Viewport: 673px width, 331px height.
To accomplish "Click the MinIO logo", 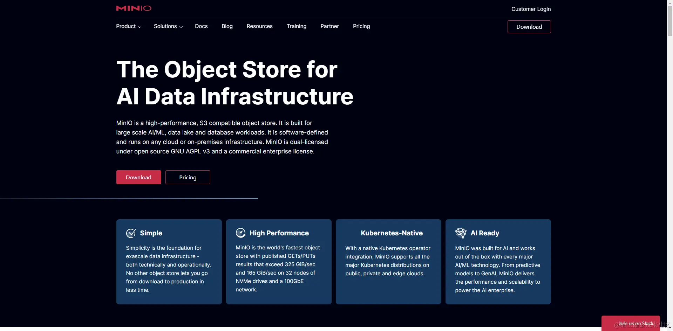I will (x=134, y=8).
